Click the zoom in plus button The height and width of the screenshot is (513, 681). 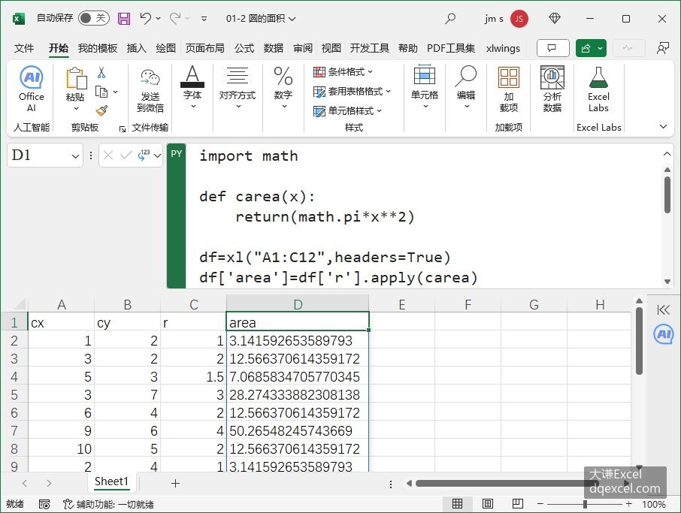point(629,504)
